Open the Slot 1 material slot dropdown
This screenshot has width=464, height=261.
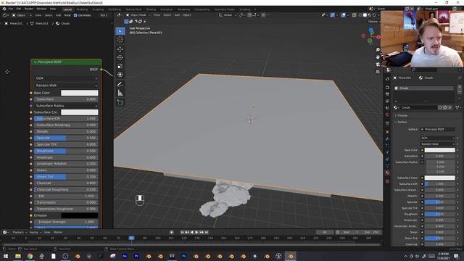[104, 15]
